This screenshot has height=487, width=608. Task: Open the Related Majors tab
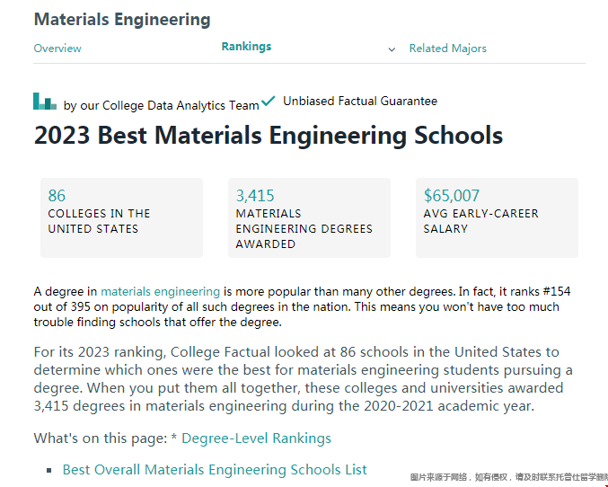click(x=447, y=49)
